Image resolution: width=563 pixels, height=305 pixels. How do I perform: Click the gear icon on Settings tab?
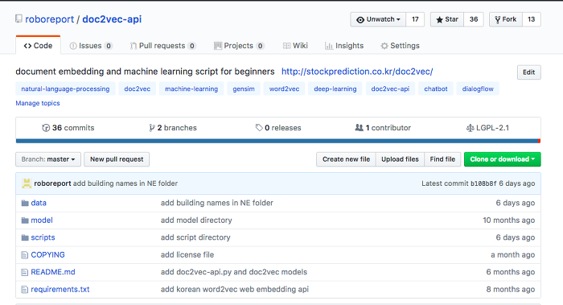click(x=384, y=46)
